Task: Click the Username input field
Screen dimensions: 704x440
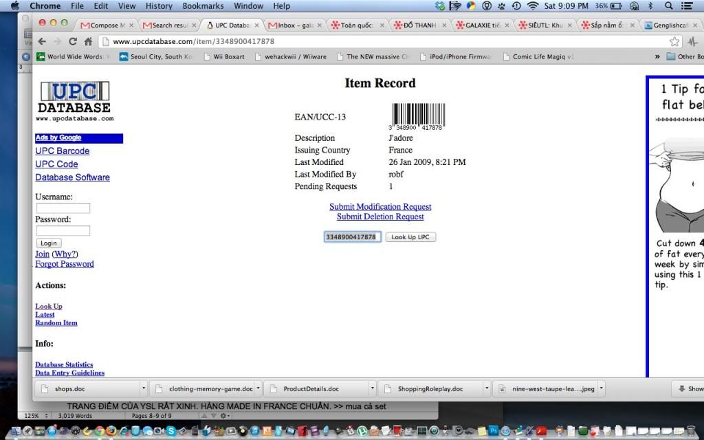Action: 63,208
